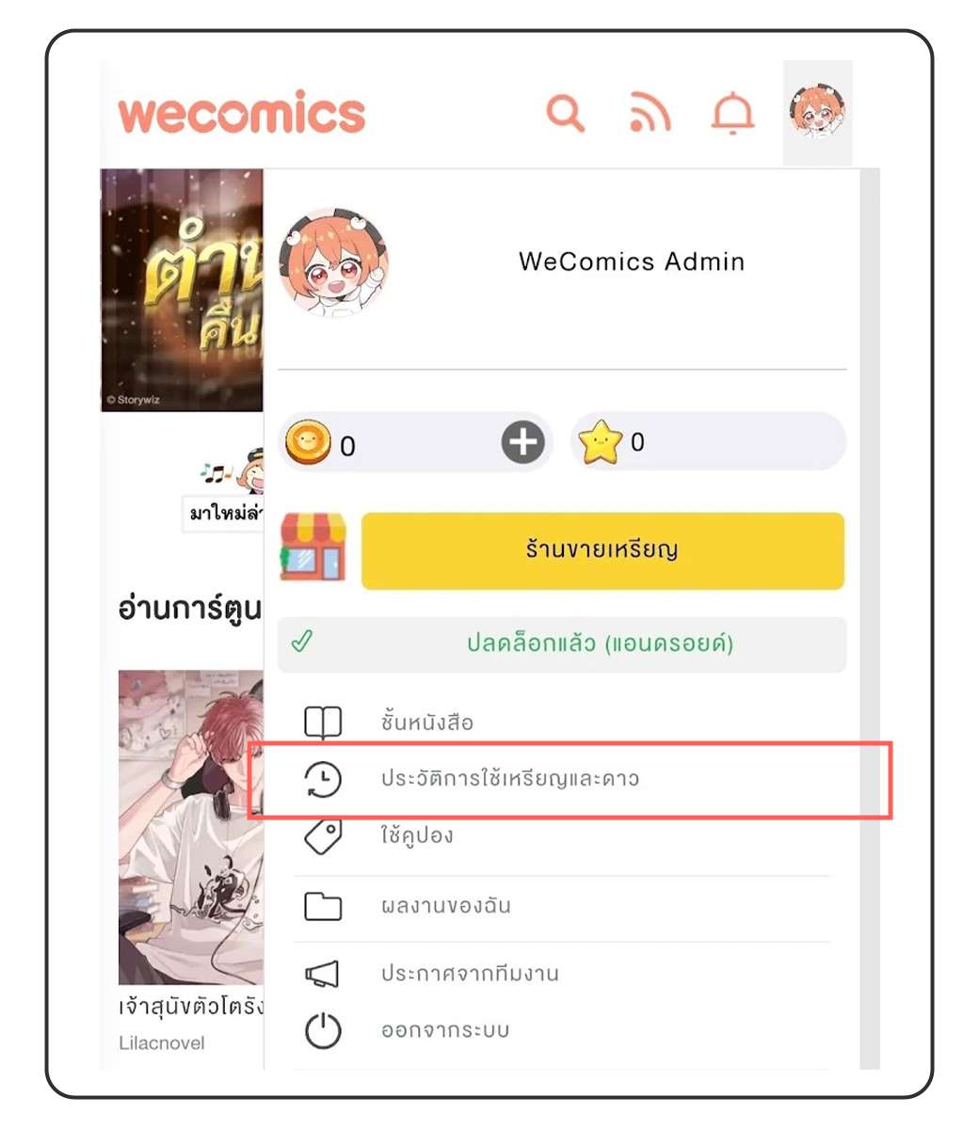Select ปลดล็อกแล้ว (แอนดรอยด์) status bar
Viewport: 979px width, 1129px height.
click(562, 644)
